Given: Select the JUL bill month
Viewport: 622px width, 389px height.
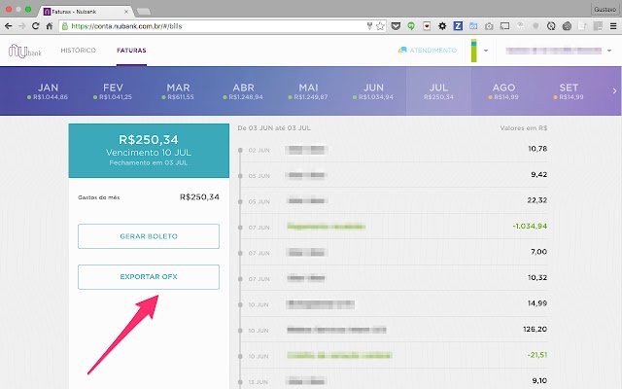Looking at the screenshot, I should [x=438, y=91].
